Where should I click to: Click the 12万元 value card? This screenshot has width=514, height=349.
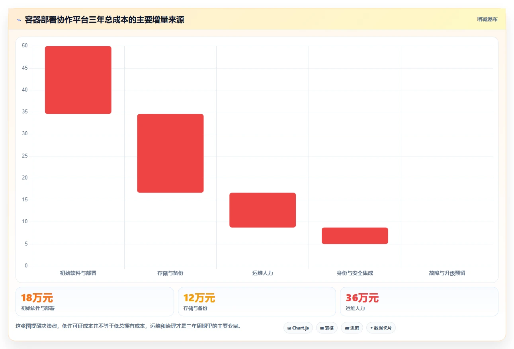257,302
